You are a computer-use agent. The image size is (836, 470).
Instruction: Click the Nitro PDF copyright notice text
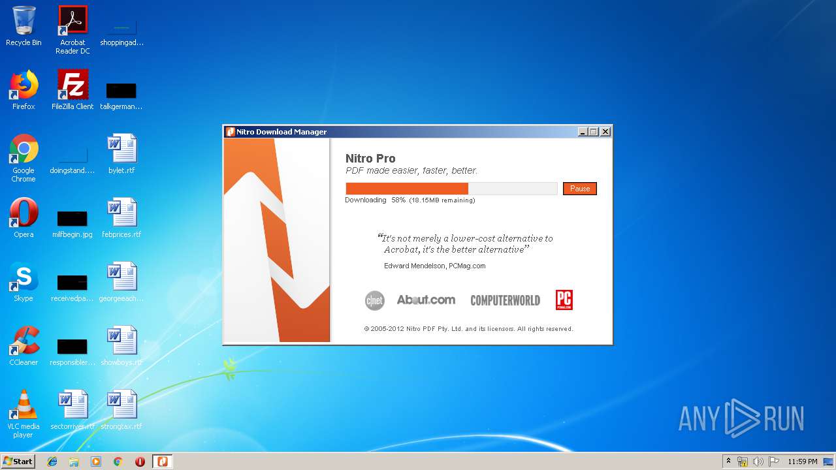[x=469, y=329]
